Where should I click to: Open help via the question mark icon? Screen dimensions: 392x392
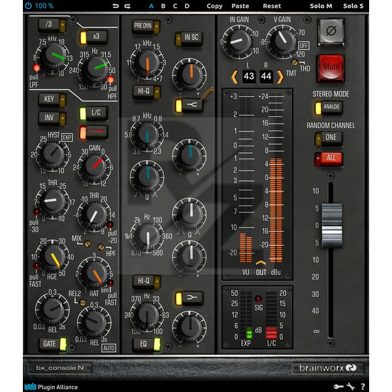click(363, 387)
